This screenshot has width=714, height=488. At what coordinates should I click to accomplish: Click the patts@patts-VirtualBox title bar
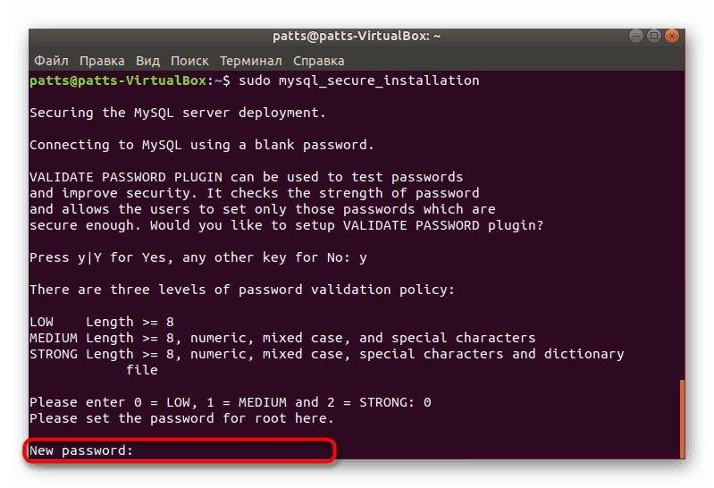[357, 37]
